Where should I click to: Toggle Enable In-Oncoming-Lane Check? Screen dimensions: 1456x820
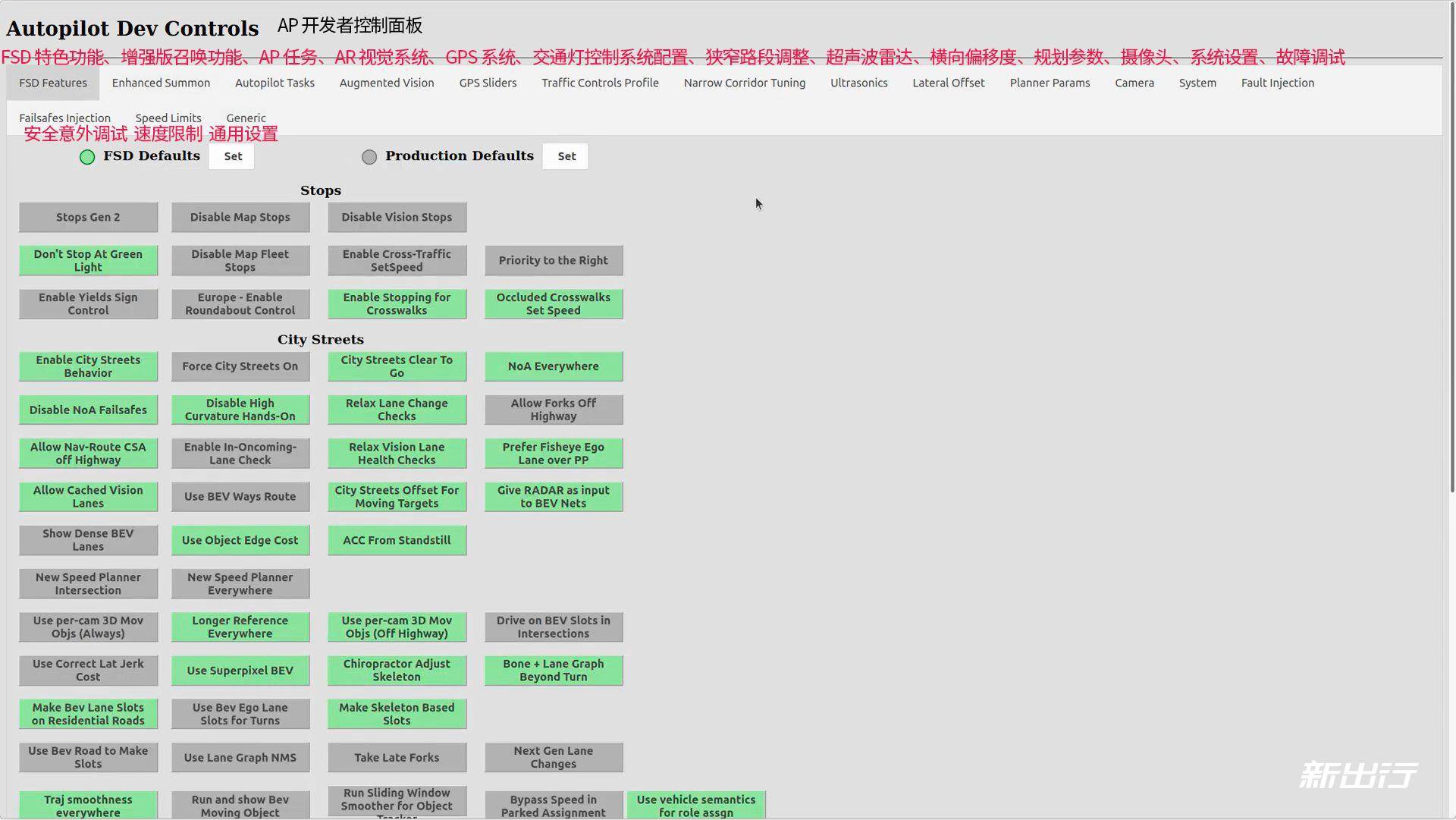(x=240, y=453)
